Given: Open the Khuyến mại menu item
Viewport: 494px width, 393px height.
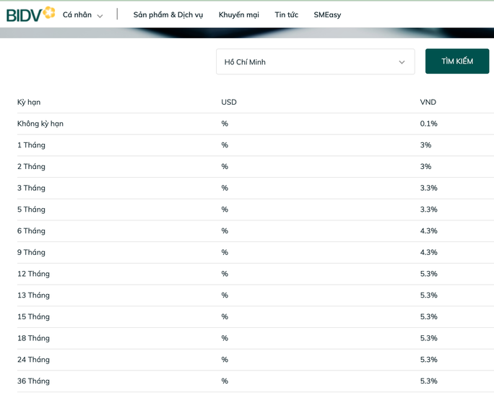Looking at the screenshot, I should click(x=238, y=14).
